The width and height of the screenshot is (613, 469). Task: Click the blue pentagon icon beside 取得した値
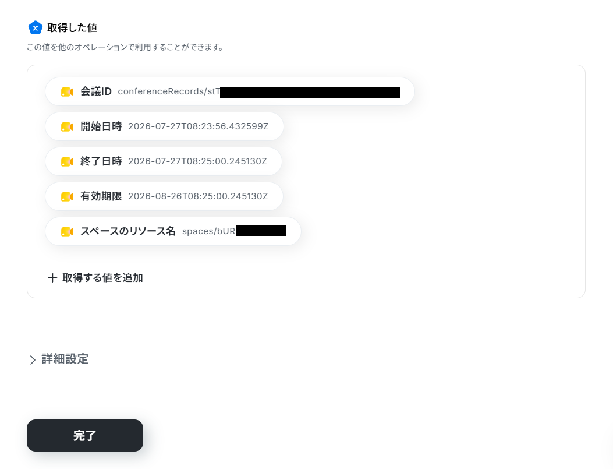pos(35,28)
